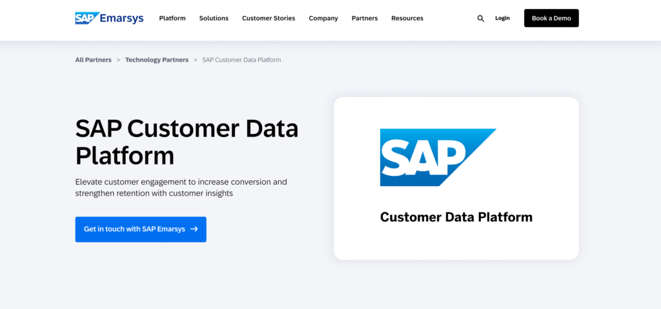This screenshot has height=309, width=661.
Task: Click the Login link
Action: [x=502, y=18]
